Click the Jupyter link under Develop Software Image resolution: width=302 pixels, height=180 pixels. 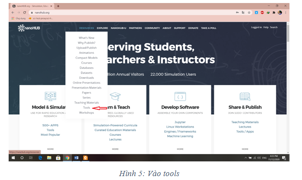[180, 122]
